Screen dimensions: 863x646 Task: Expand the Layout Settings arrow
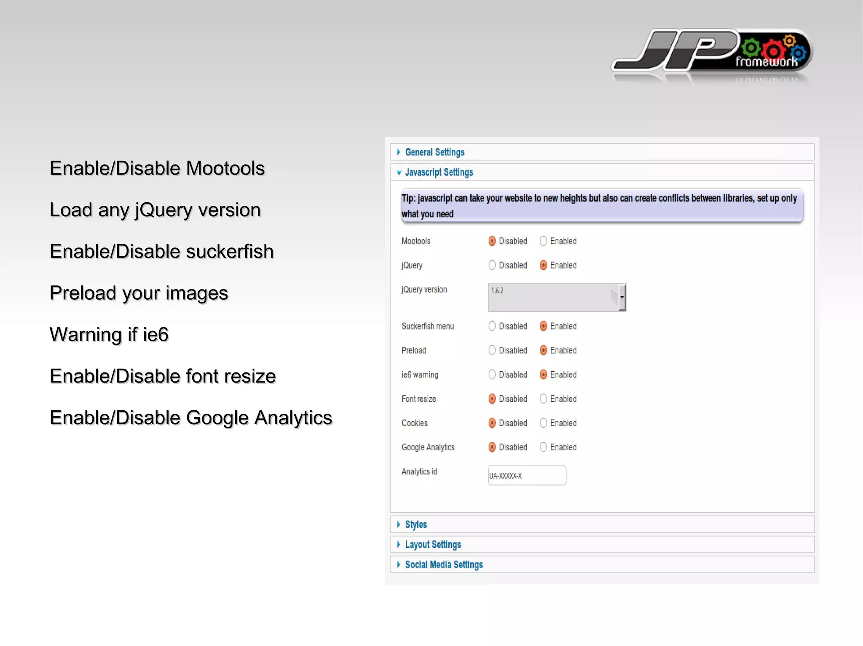[399, 545]
